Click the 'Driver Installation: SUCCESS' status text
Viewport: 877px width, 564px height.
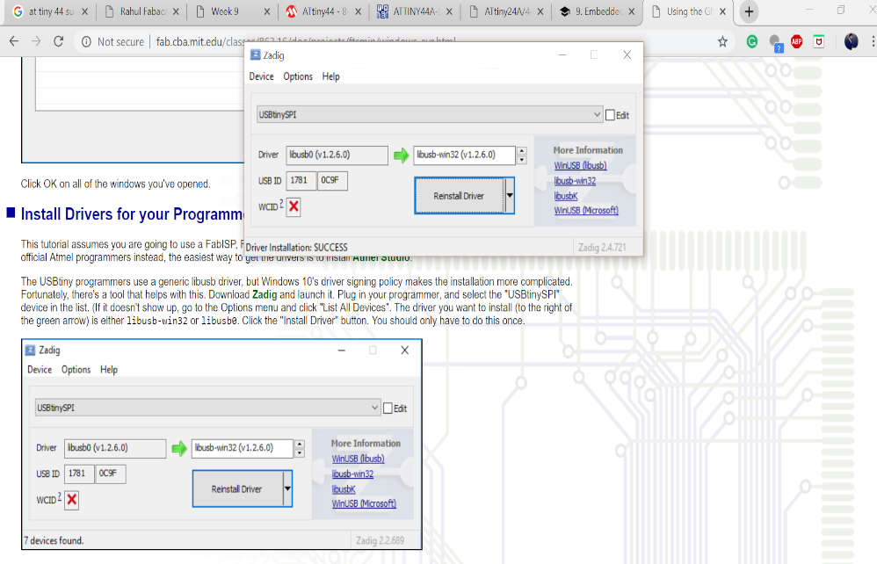click(x=296, y=247)
